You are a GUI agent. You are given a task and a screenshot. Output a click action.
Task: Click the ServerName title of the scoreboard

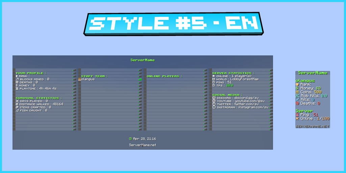tap(313, 73)
